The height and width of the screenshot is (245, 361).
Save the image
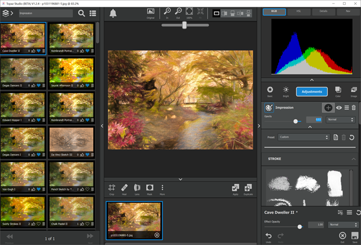pyautogui.click(x=355, y=237)
